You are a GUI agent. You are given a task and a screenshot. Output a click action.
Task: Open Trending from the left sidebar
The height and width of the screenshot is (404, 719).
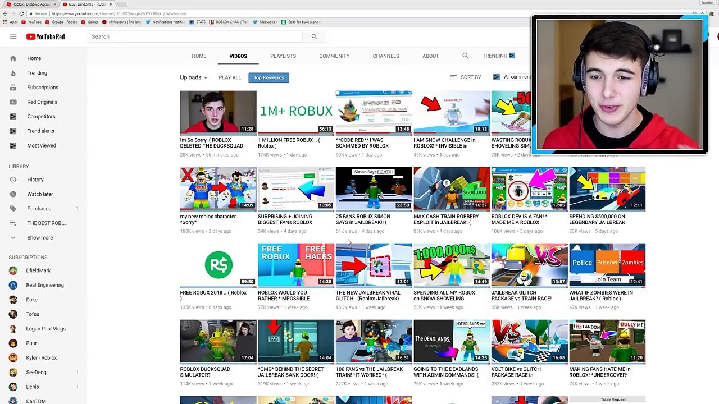pos(37,73)
